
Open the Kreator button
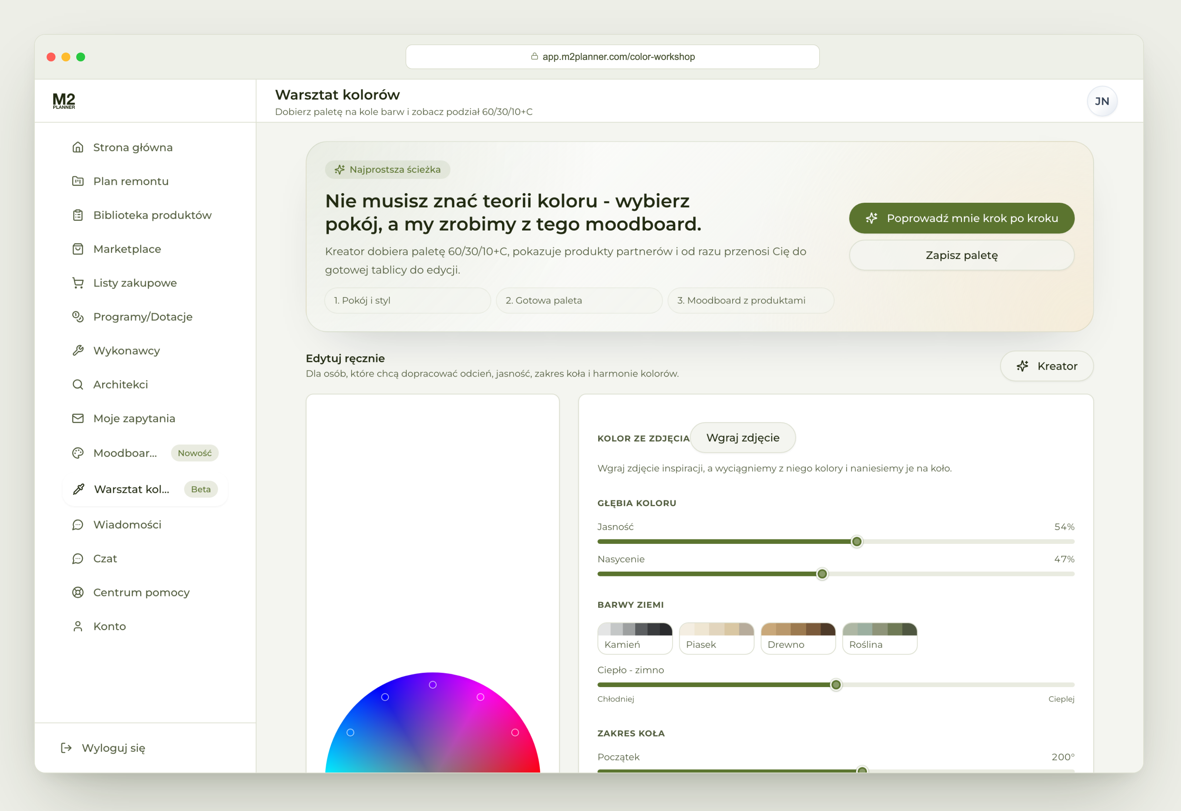click(x=1046, y=366)
